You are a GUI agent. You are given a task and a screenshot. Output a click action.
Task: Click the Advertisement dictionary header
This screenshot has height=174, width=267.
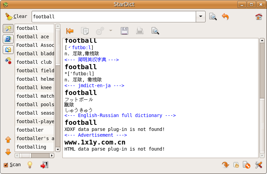[96, 135]
